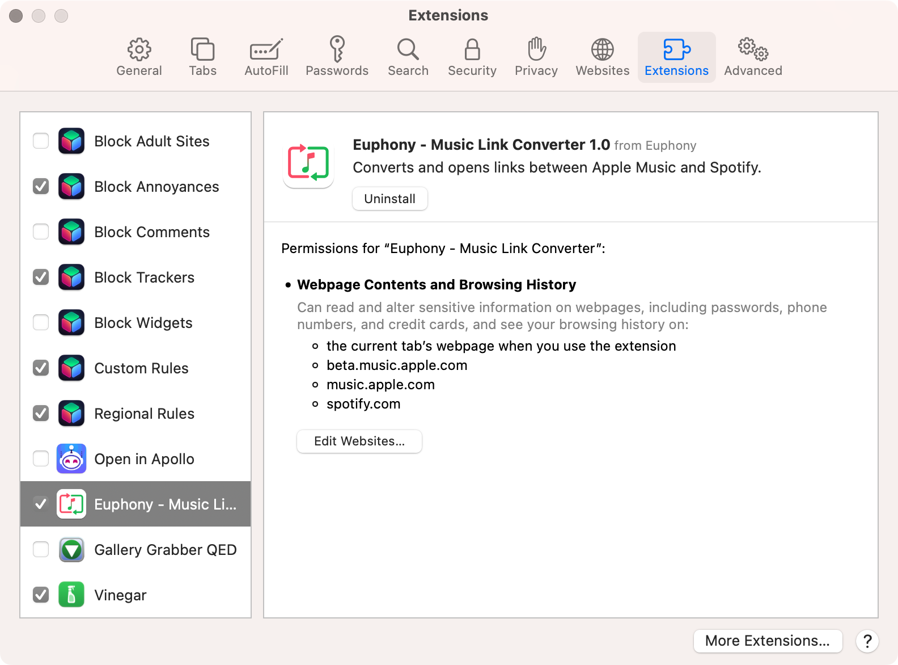This screenshot has height=665, width=898.
Task: Switch to the Security tab
Action: [x=472, y=57]
